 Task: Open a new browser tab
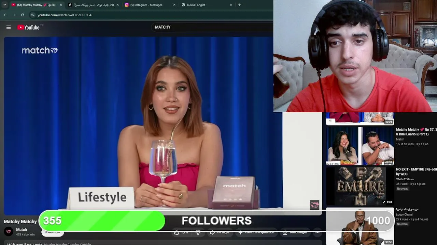[239, 5]
